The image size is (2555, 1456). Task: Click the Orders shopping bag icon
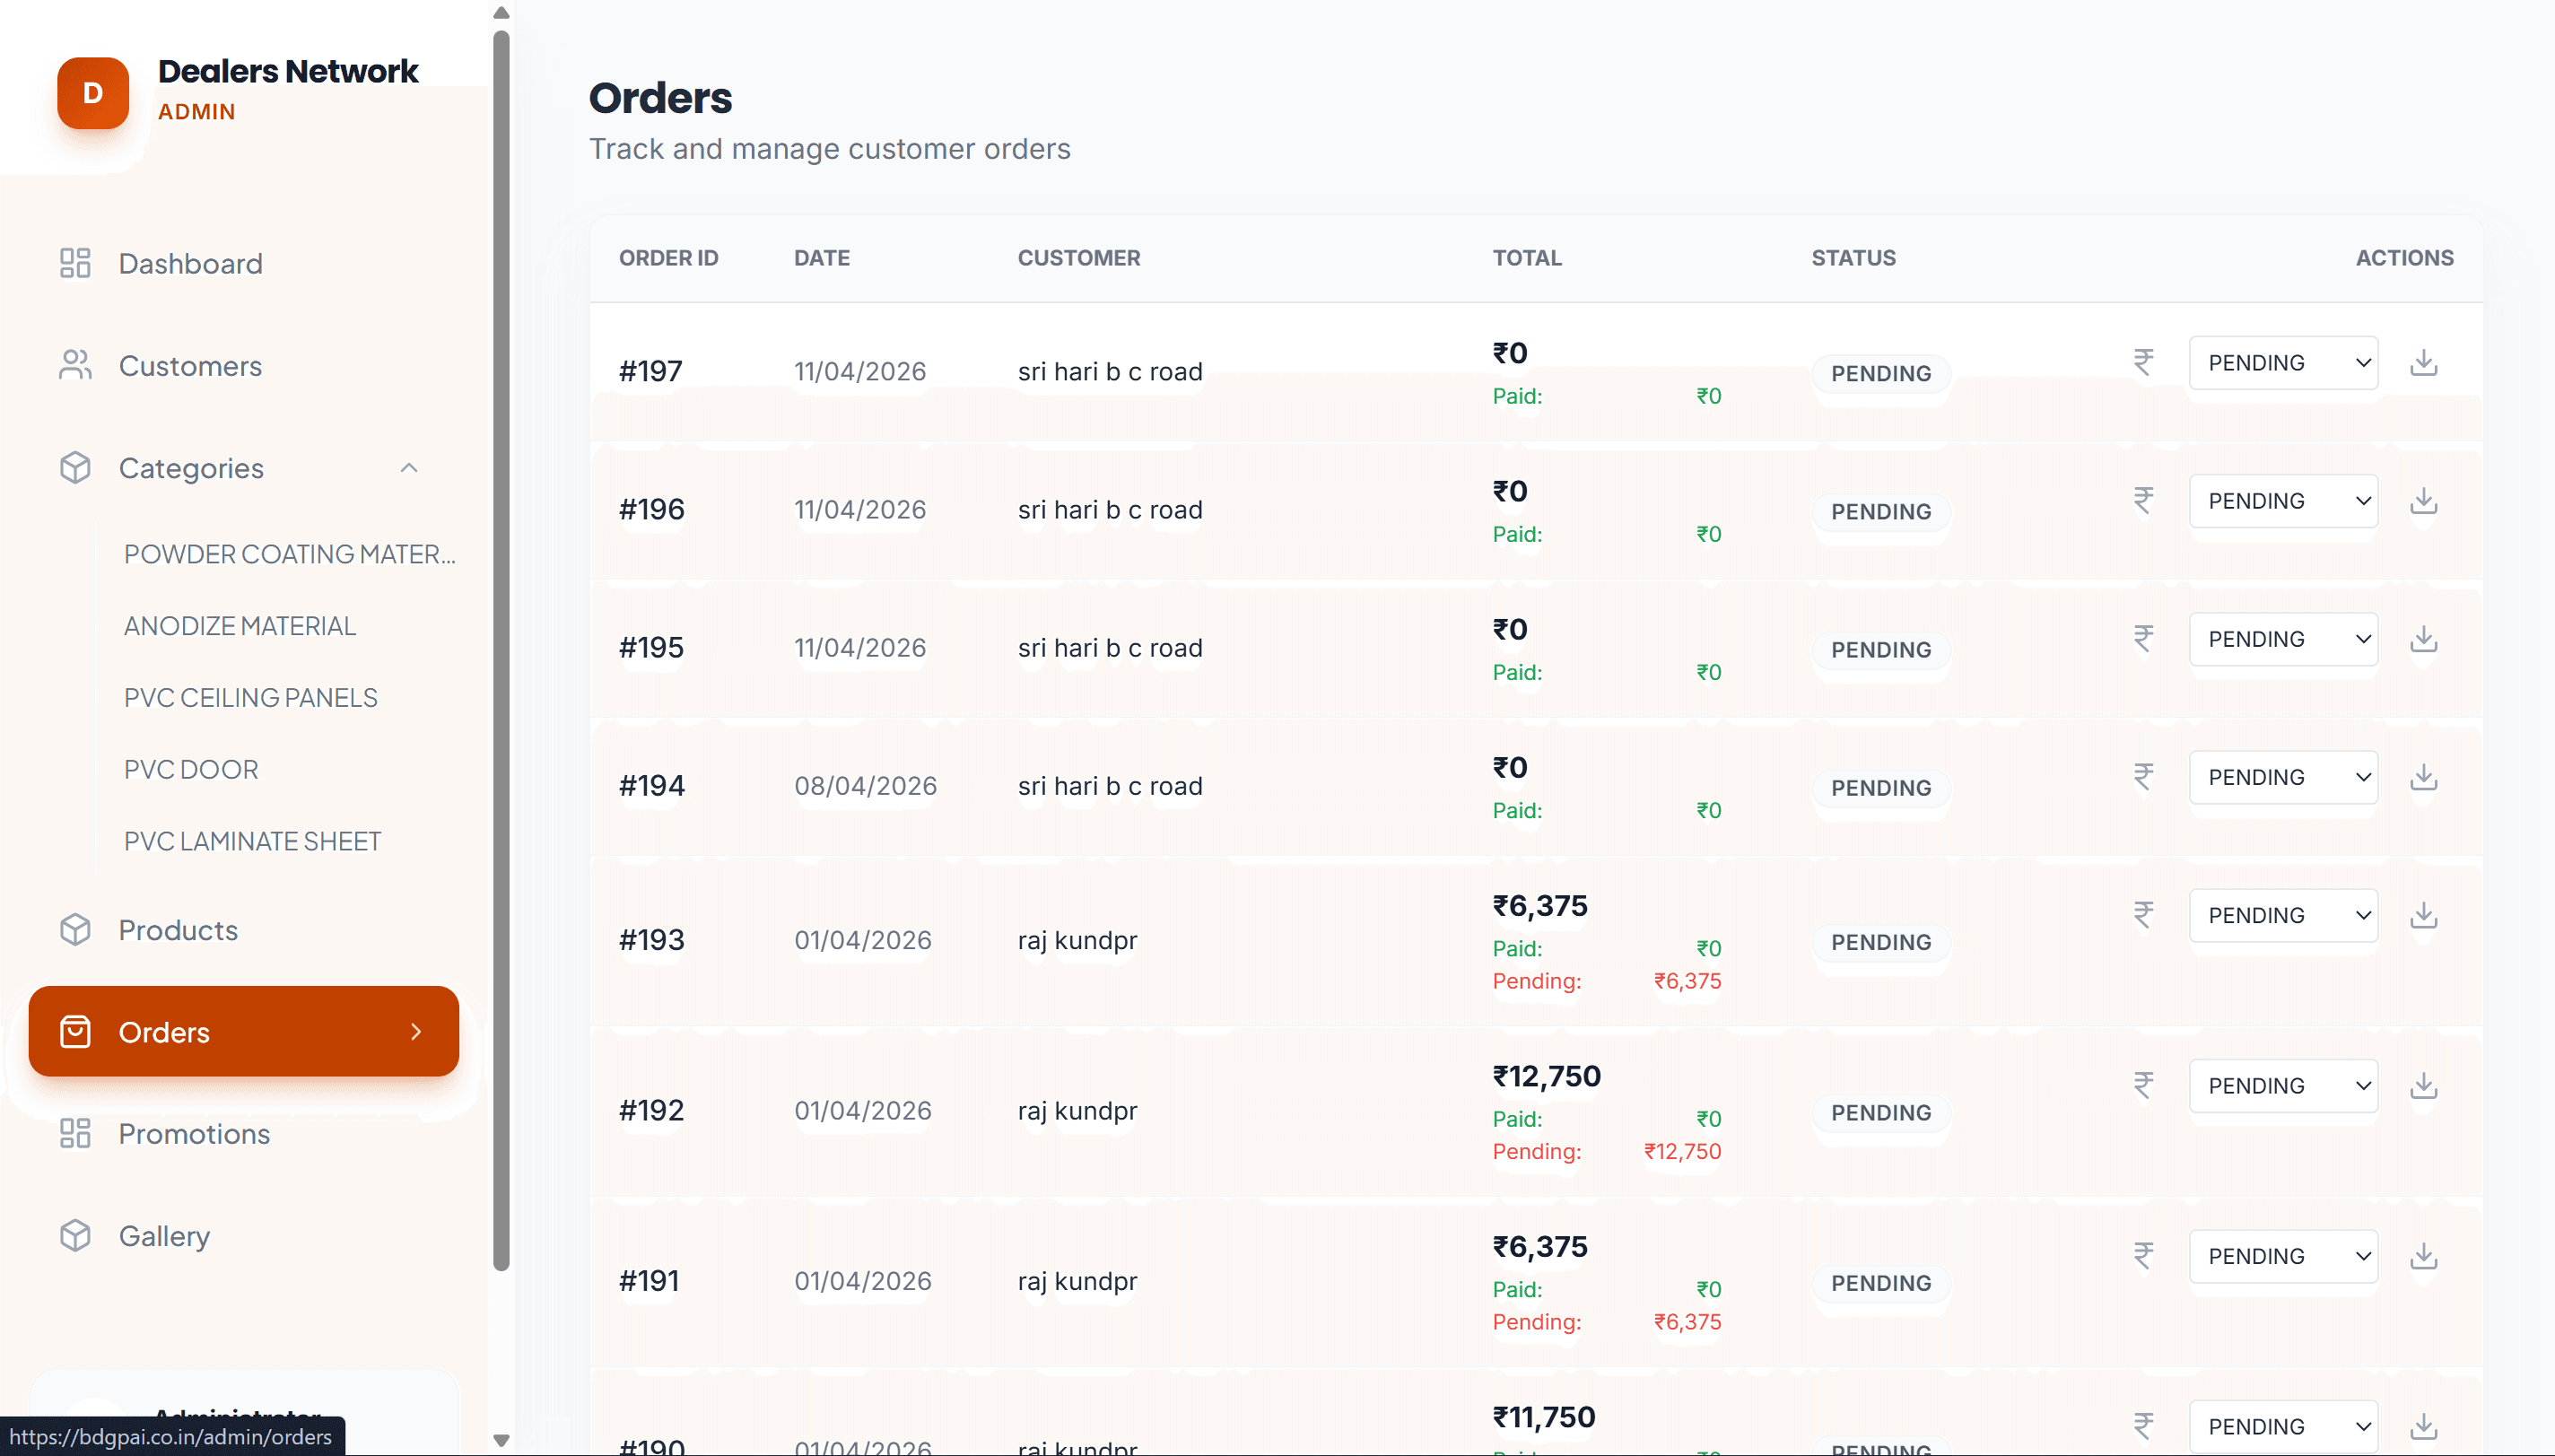tap(77, 1031)
